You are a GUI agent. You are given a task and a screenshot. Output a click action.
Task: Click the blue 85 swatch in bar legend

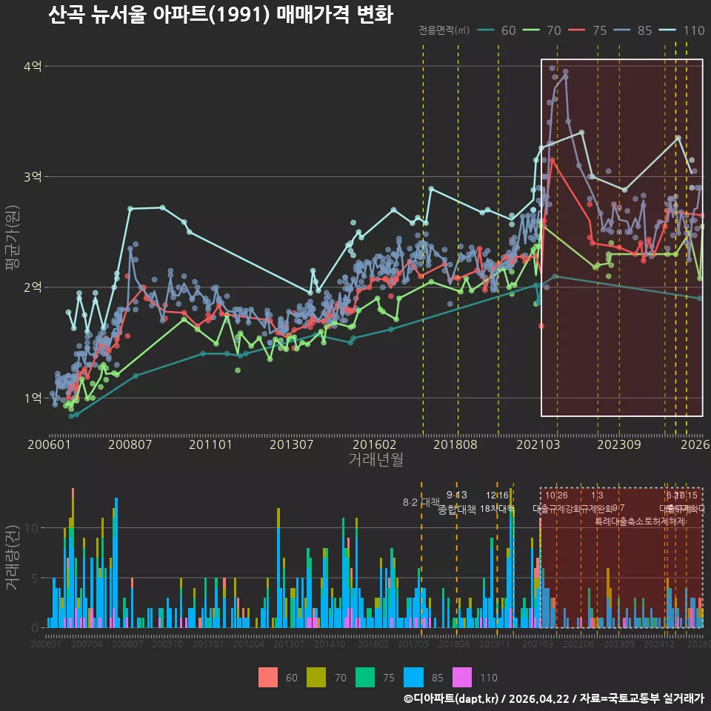(x=413, y=678)
